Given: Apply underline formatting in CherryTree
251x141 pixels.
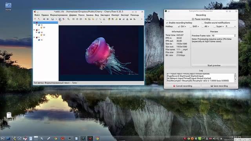Looking at the screenshot, I should (x=127, y=19).
